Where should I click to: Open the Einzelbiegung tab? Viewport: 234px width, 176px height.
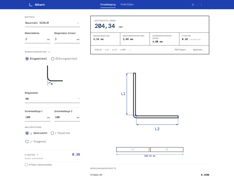pyautogui.click(x=108, y=5)
